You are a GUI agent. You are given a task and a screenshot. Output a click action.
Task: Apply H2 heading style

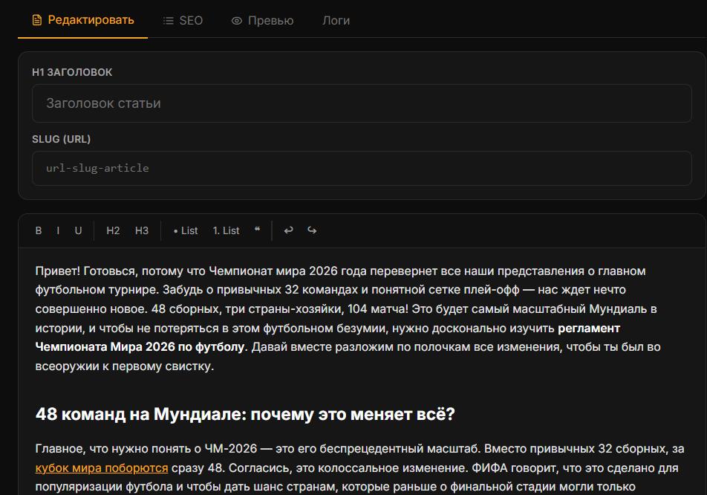coord(113,230)
